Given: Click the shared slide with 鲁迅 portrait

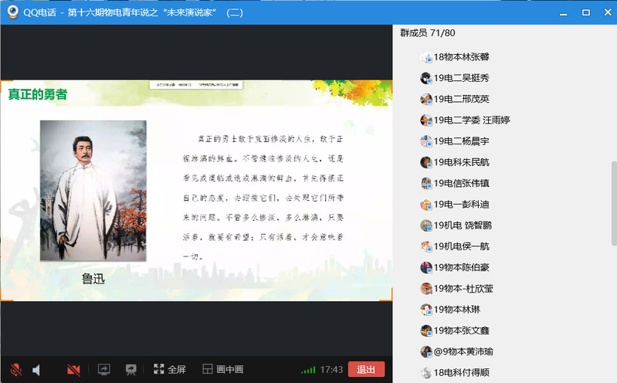Looking at the screenshot, I should pyautogui.click(x=196, y=191).
